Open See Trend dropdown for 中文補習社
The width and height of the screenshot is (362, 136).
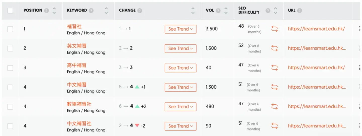[180, 126]
